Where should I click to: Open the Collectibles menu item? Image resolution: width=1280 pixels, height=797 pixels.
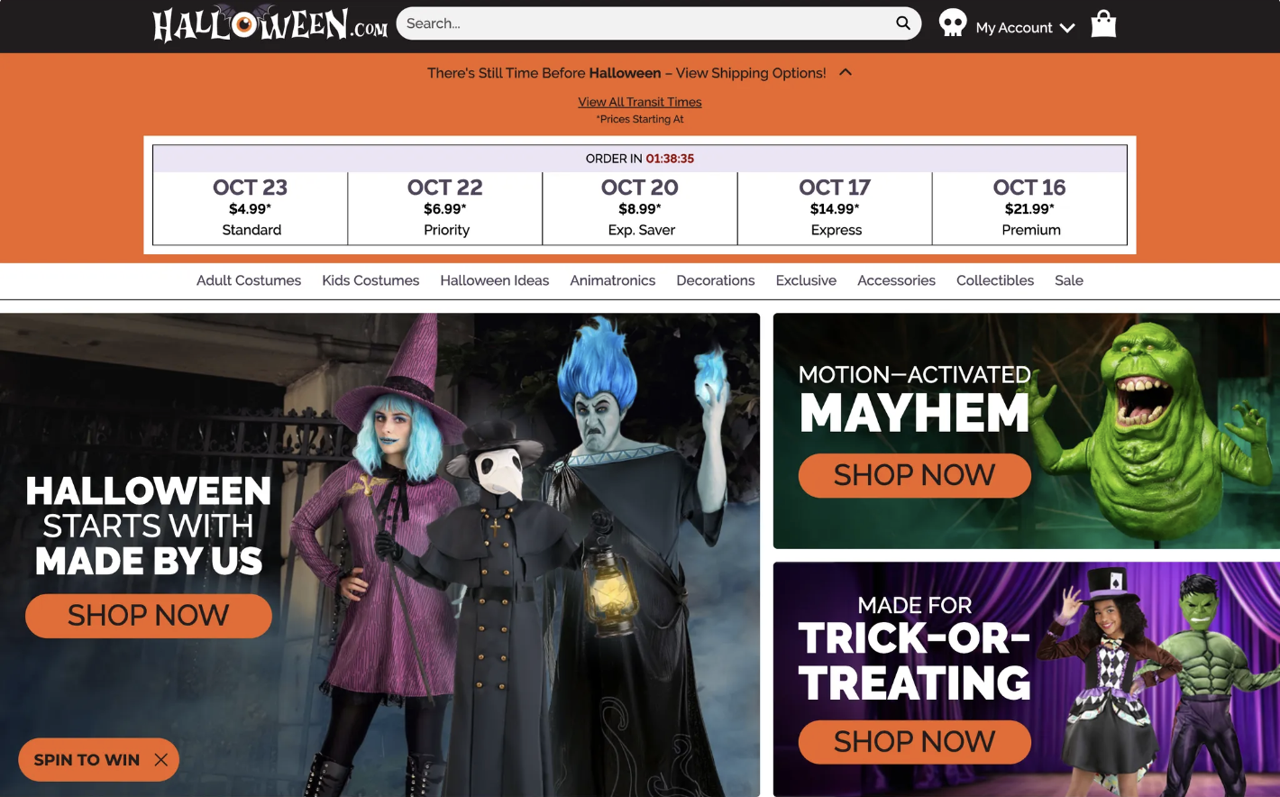(x=995, y=280)
